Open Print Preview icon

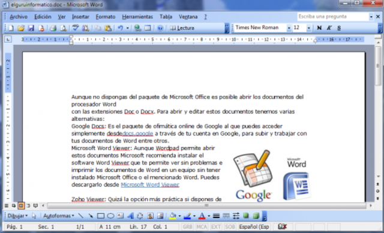point(63,28)
